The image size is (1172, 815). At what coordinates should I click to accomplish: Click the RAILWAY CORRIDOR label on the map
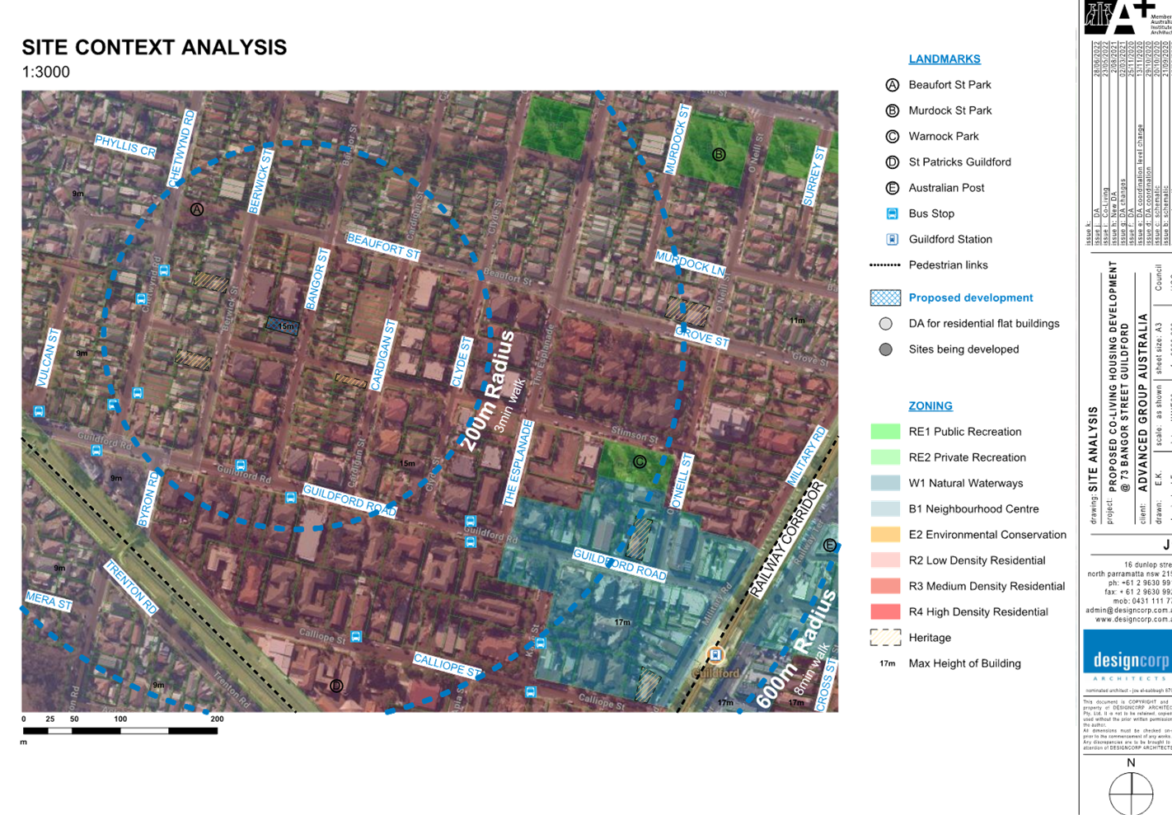[x=786, y=539]
